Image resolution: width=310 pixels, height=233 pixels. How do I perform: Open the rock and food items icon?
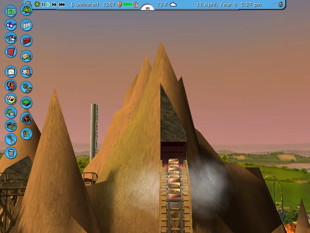pos(26,87)
